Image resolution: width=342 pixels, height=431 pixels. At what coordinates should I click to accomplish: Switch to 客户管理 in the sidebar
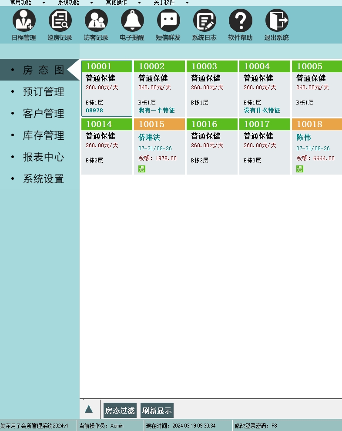click(x=43, y=114)
